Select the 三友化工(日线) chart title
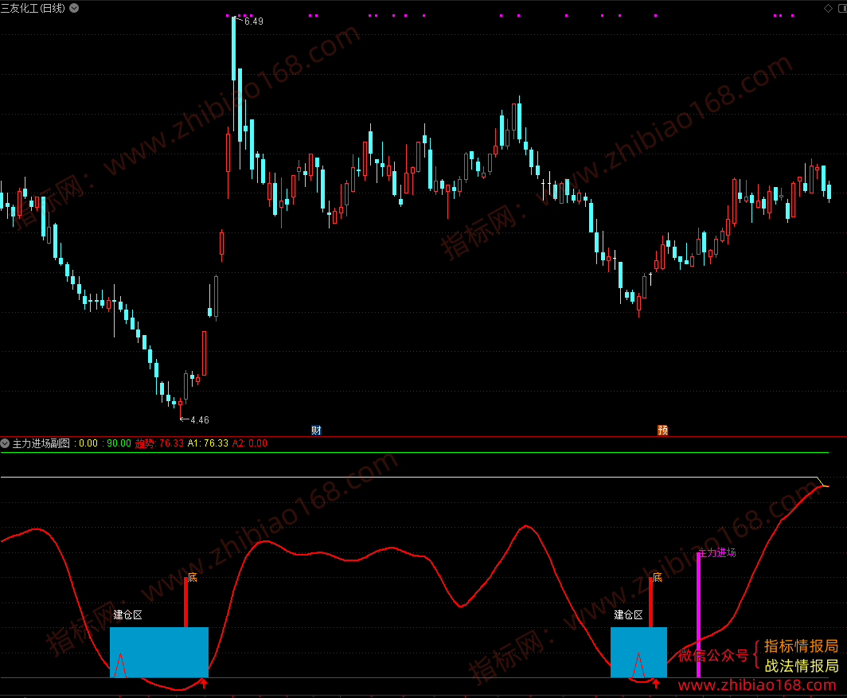Screen dimensions: 847x698 [33, 8]
